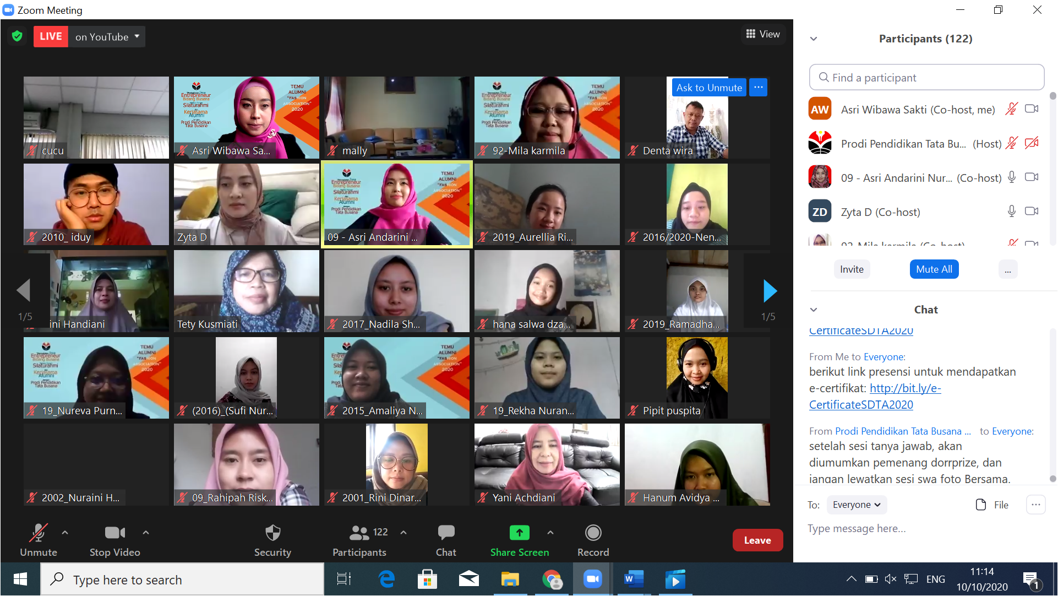
Task: Open participants more options ellipsis button
Action: point(1007,269)
